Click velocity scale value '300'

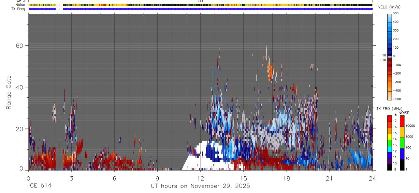(x=396, y=30)
